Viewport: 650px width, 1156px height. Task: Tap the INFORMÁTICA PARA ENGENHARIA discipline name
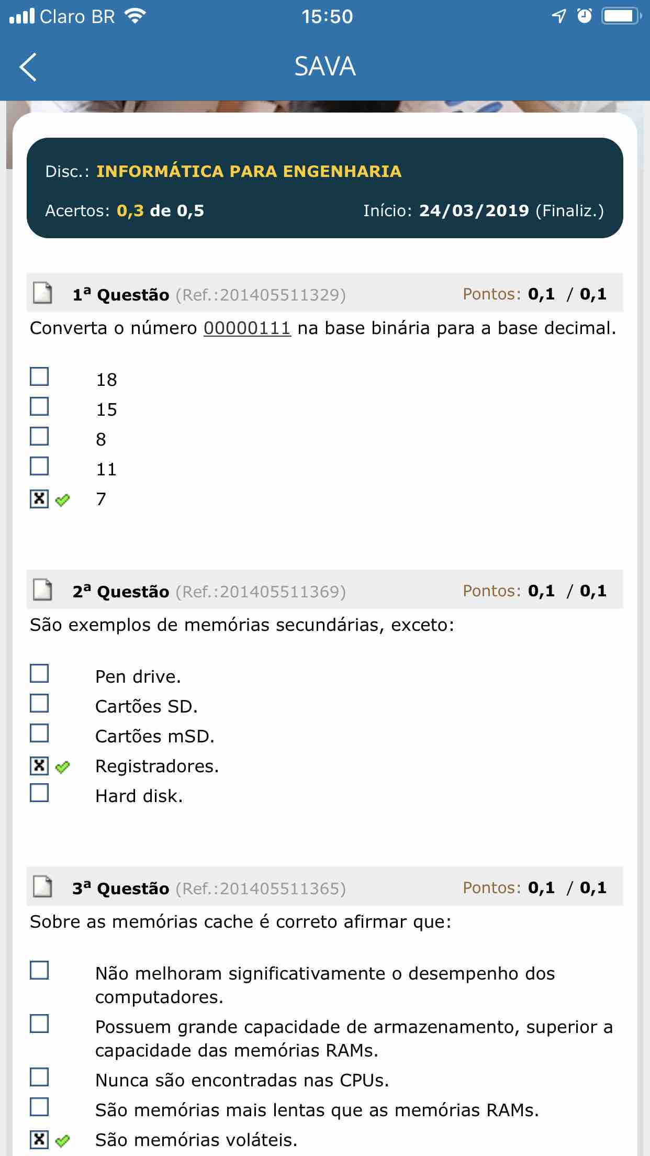(x=249, y=171)
